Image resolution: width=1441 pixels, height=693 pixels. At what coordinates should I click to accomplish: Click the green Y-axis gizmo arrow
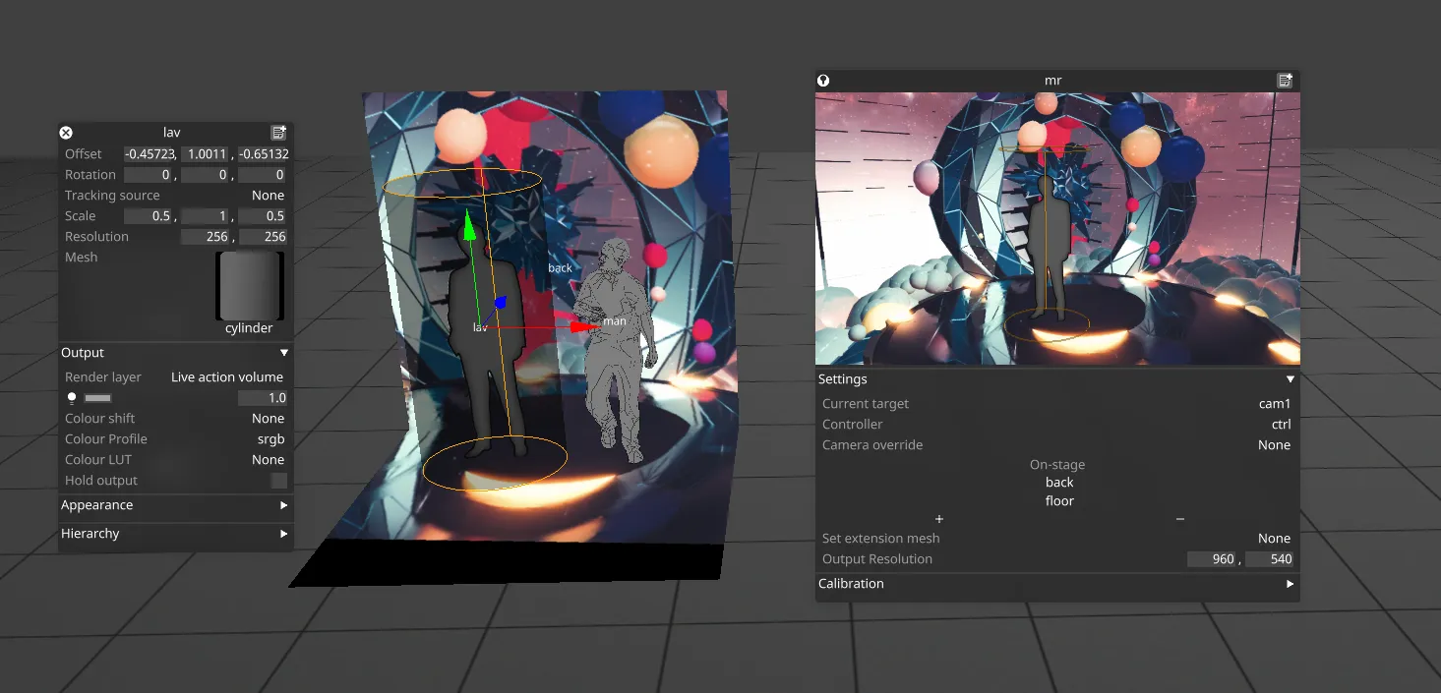(469, 226)
